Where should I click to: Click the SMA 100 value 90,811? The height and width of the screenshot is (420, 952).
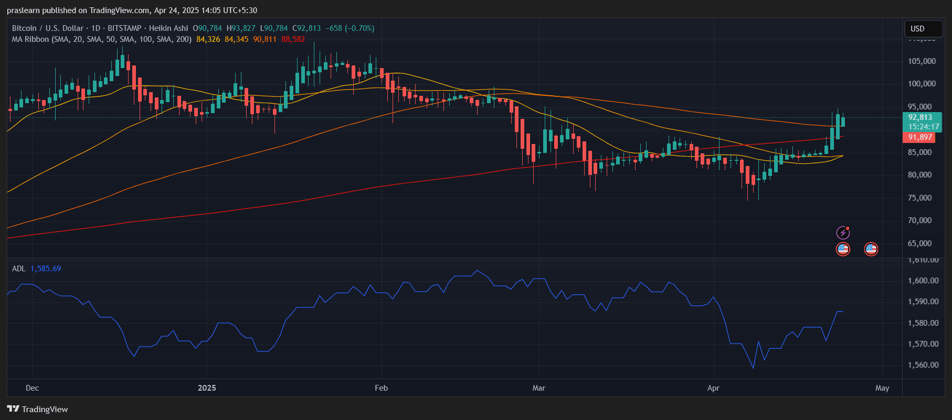pos(265,39)
